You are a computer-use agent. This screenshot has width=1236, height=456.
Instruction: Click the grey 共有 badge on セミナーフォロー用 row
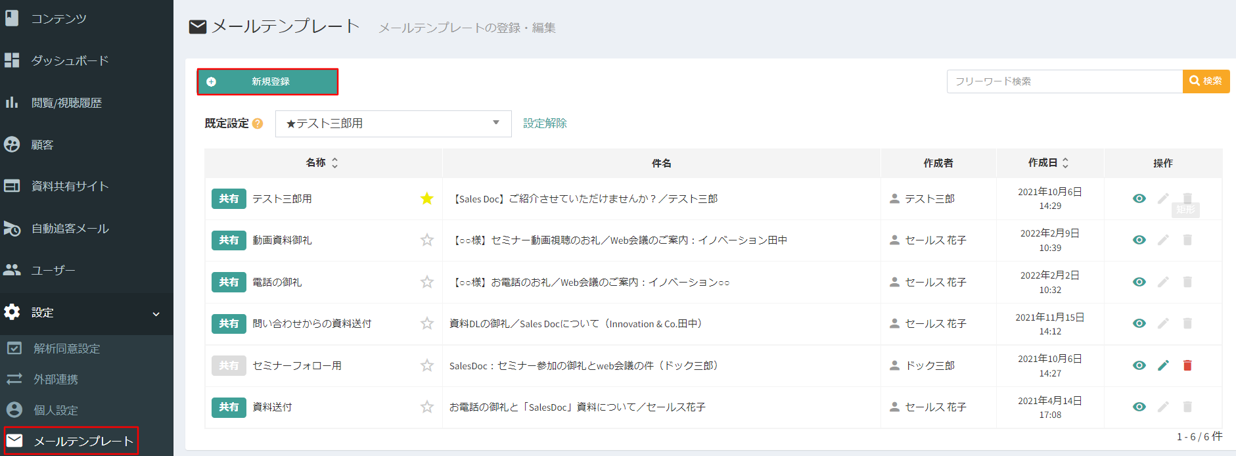pyautogui.click(x=229, y=365)
